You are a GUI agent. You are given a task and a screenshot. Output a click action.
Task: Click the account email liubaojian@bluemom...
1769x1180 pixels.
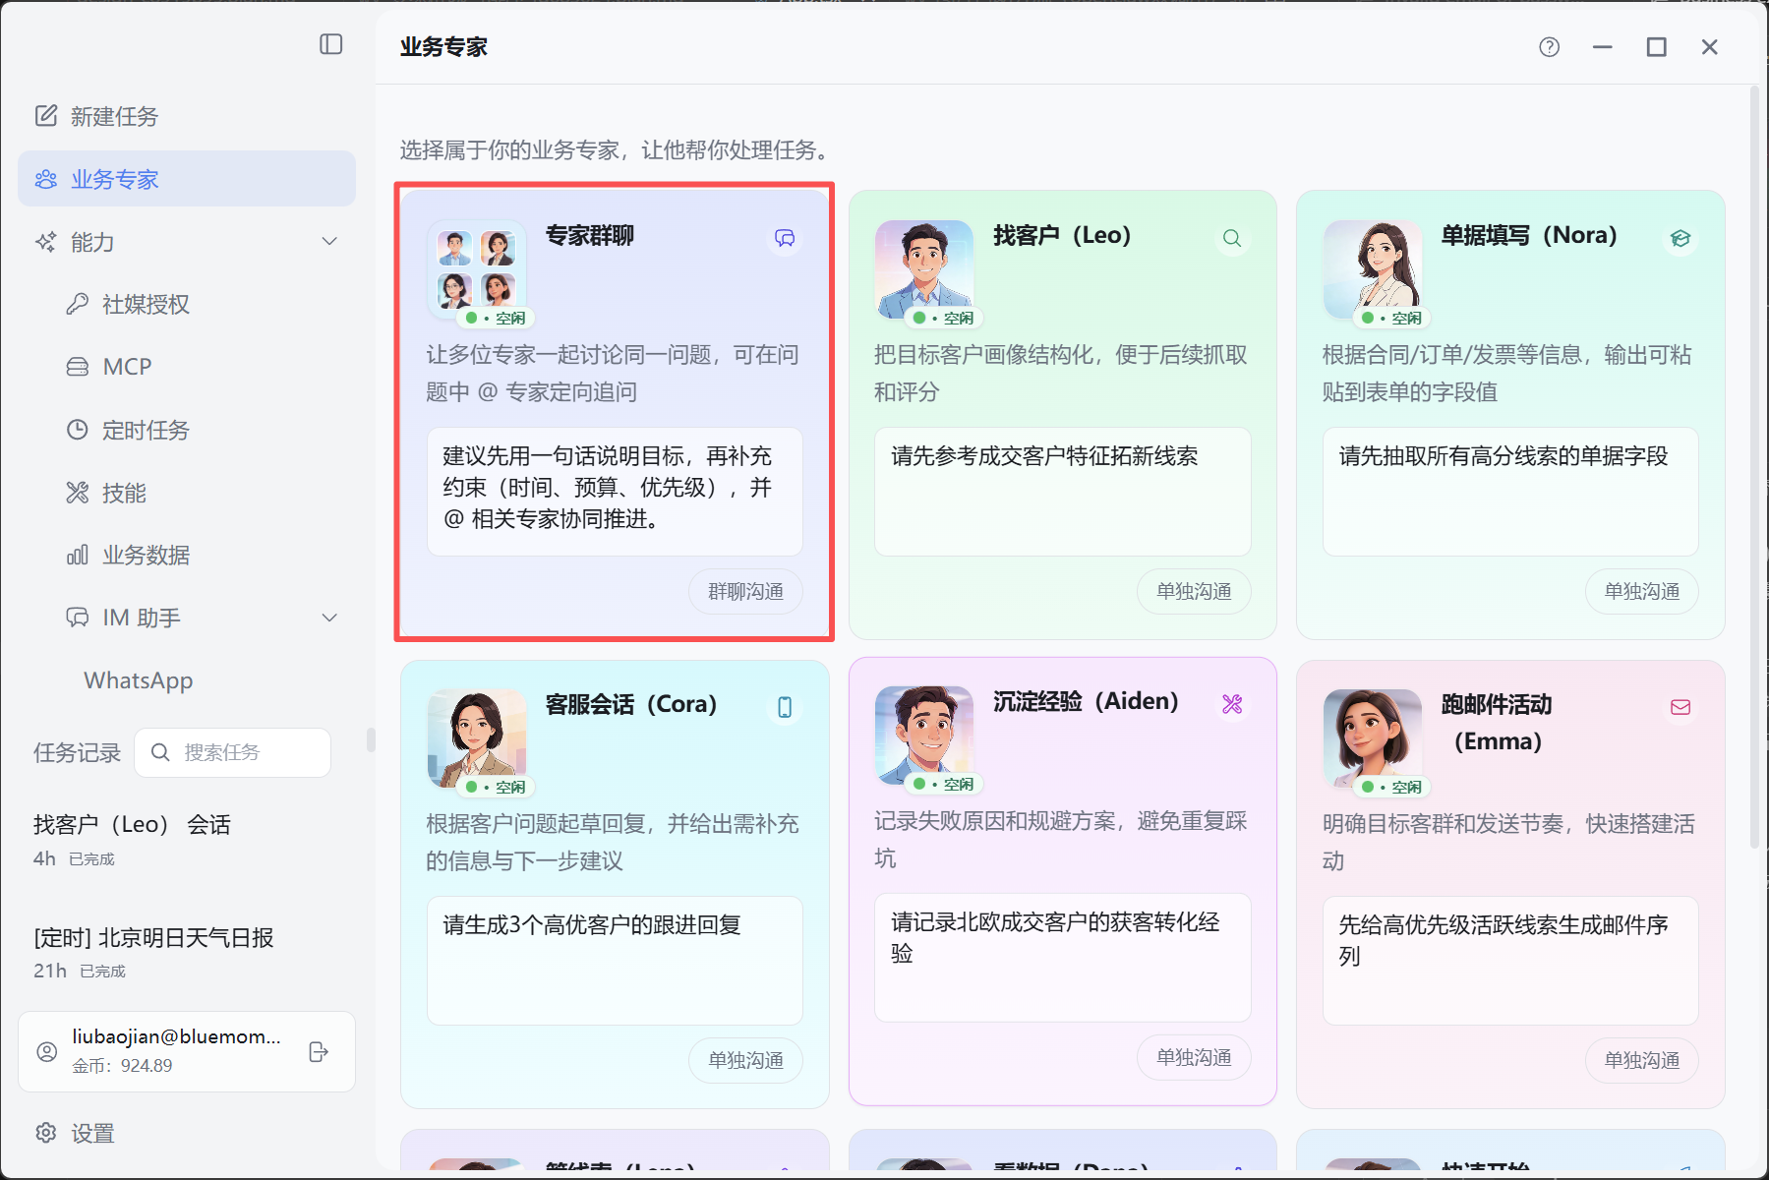[176, 1036]
